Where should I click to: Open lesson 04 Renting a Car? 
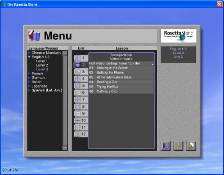coord(121,82)
